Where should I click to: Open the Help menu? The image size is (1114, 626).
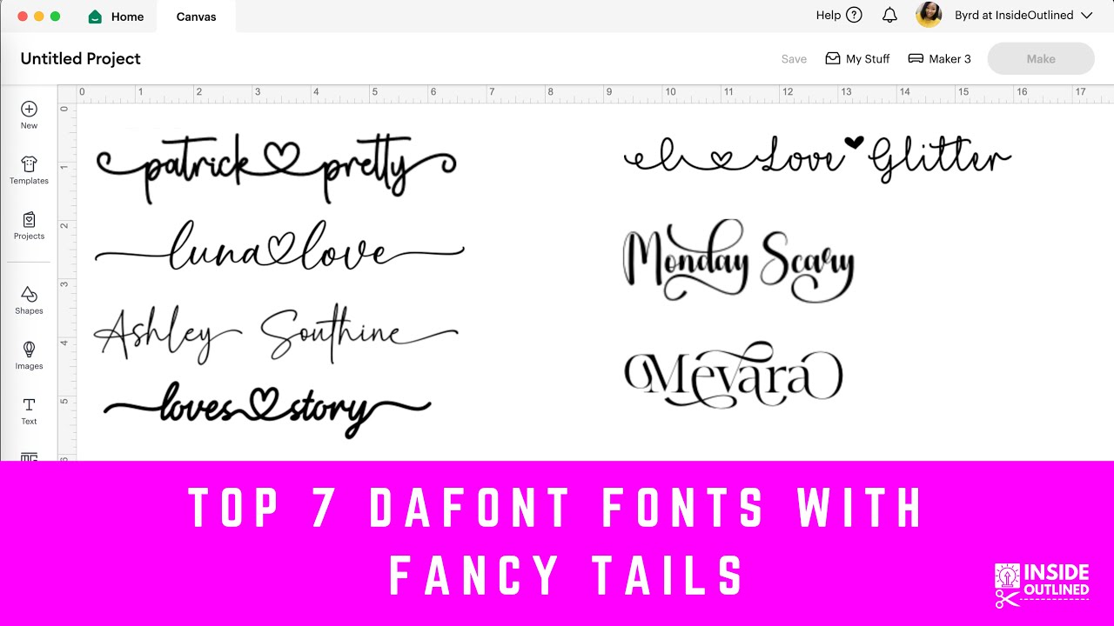[838, 15]
